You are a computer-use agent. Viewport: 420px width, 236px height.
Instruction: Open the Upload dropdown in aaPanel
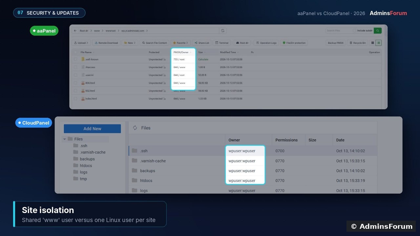click(x=81, y=43)
